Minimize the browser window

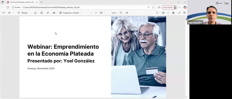172,2
